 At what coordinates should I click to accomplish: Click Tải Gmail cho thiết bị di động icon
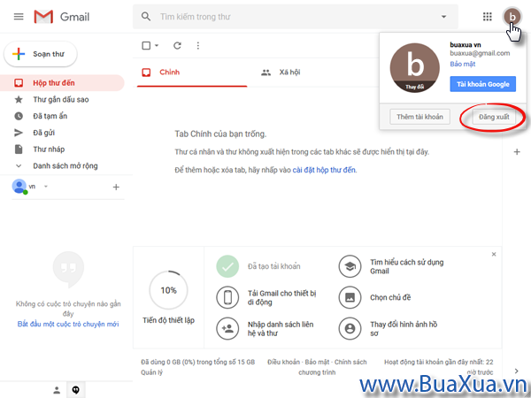tap(227, 297)
